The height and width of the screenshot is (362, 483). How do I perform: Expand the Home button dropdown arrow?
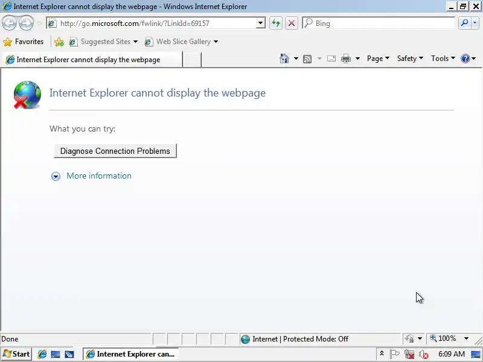[x=296, y=59]
